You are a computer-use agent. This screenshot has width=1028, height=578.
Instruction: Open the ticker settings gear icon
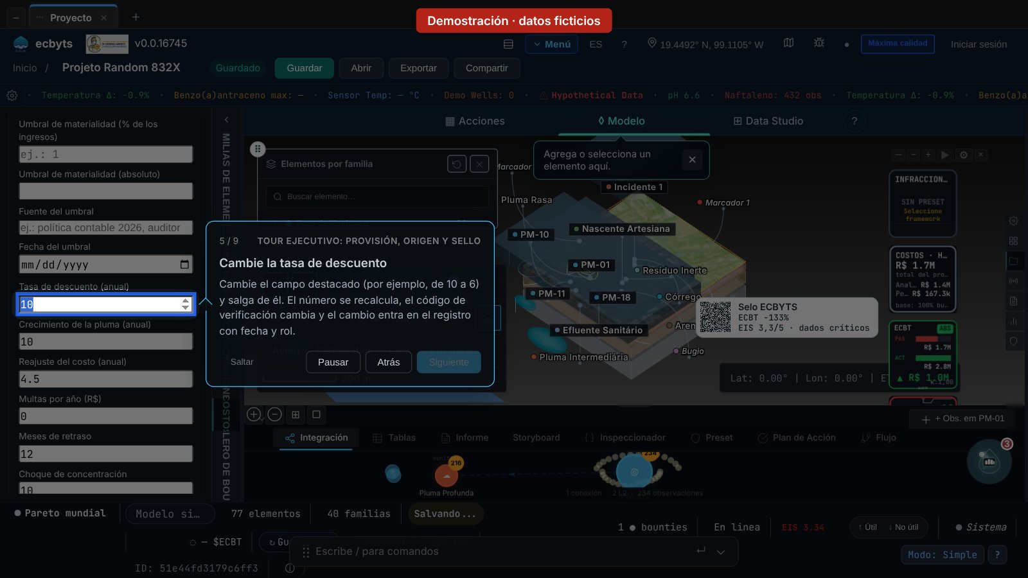(x=12, y=95)
